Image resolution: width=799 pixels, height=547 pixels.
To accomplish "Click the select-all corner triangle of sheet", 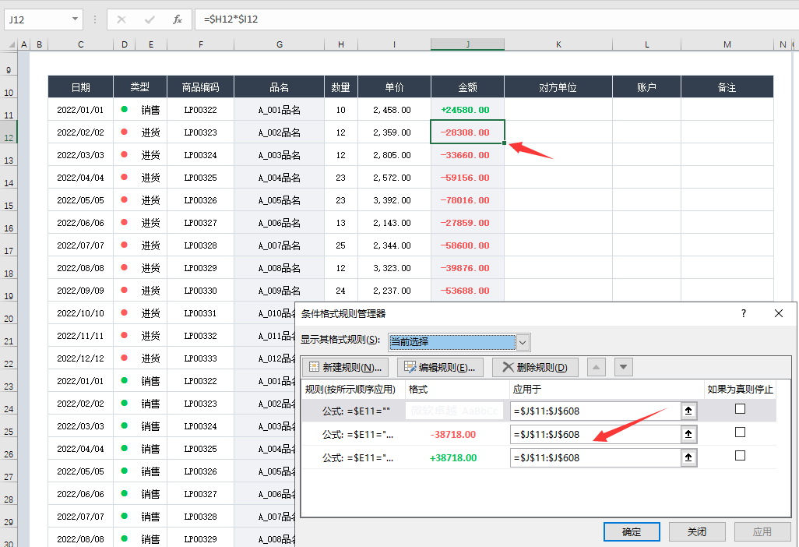I will (x=12, y=45).
